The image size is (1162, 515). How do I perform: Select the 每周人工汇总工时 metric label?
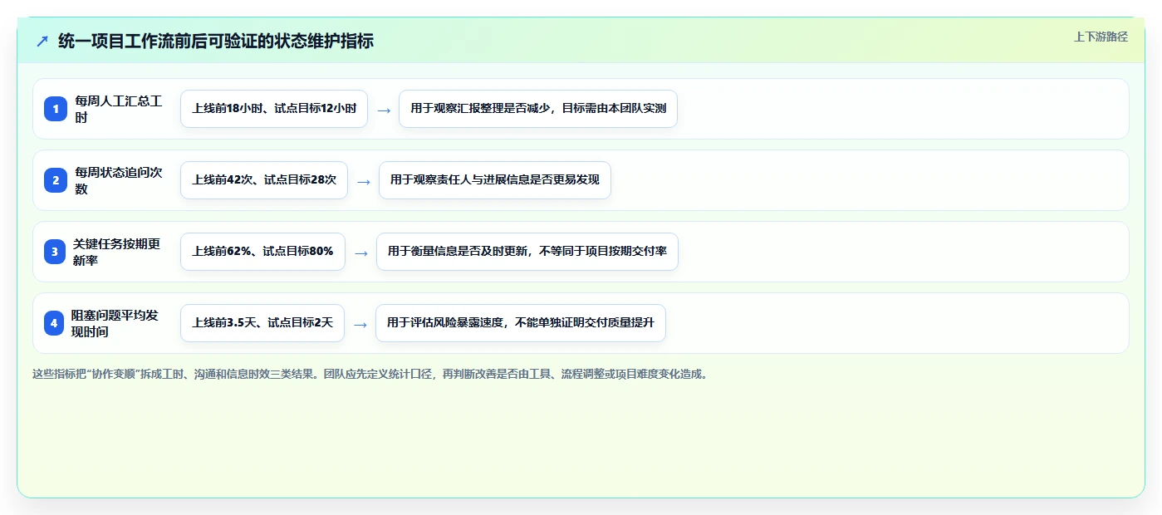(x=118, y=109)
